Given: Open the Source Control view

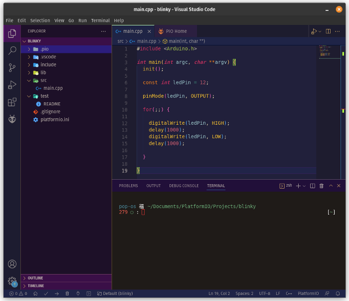Looking at the screenshot, I should point(12,67).
